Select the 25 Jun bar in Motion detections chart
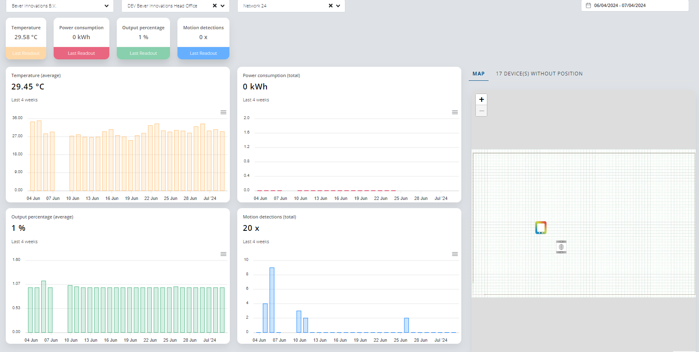 point(406,325)
